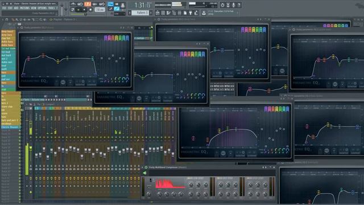Click the purple band token in front-left EQ
This screenshot has width=364, height=205.
[106, 38]
